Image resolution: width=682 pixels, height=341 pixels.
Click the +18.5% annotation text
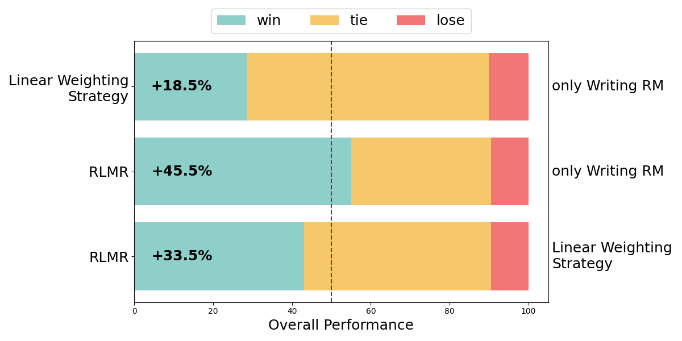click(181, 86)
